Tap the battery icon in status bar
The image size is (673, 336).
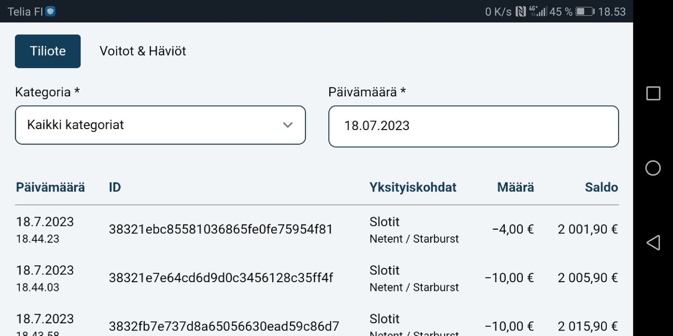tap(585, 12)
